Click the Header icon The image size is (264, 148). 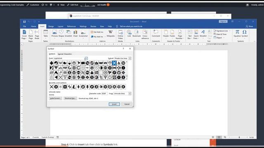coord(166,32)
